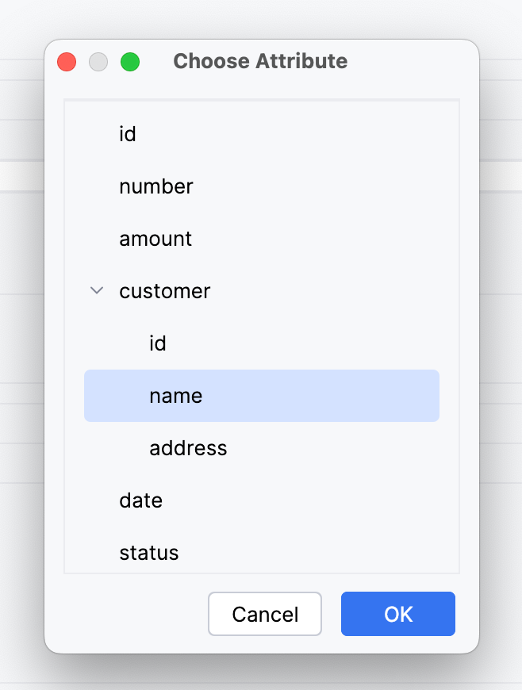The height and width of the screenshot is (690, 522).
Task: Close the dialog with the red button
Action: (x=67, y=62)
